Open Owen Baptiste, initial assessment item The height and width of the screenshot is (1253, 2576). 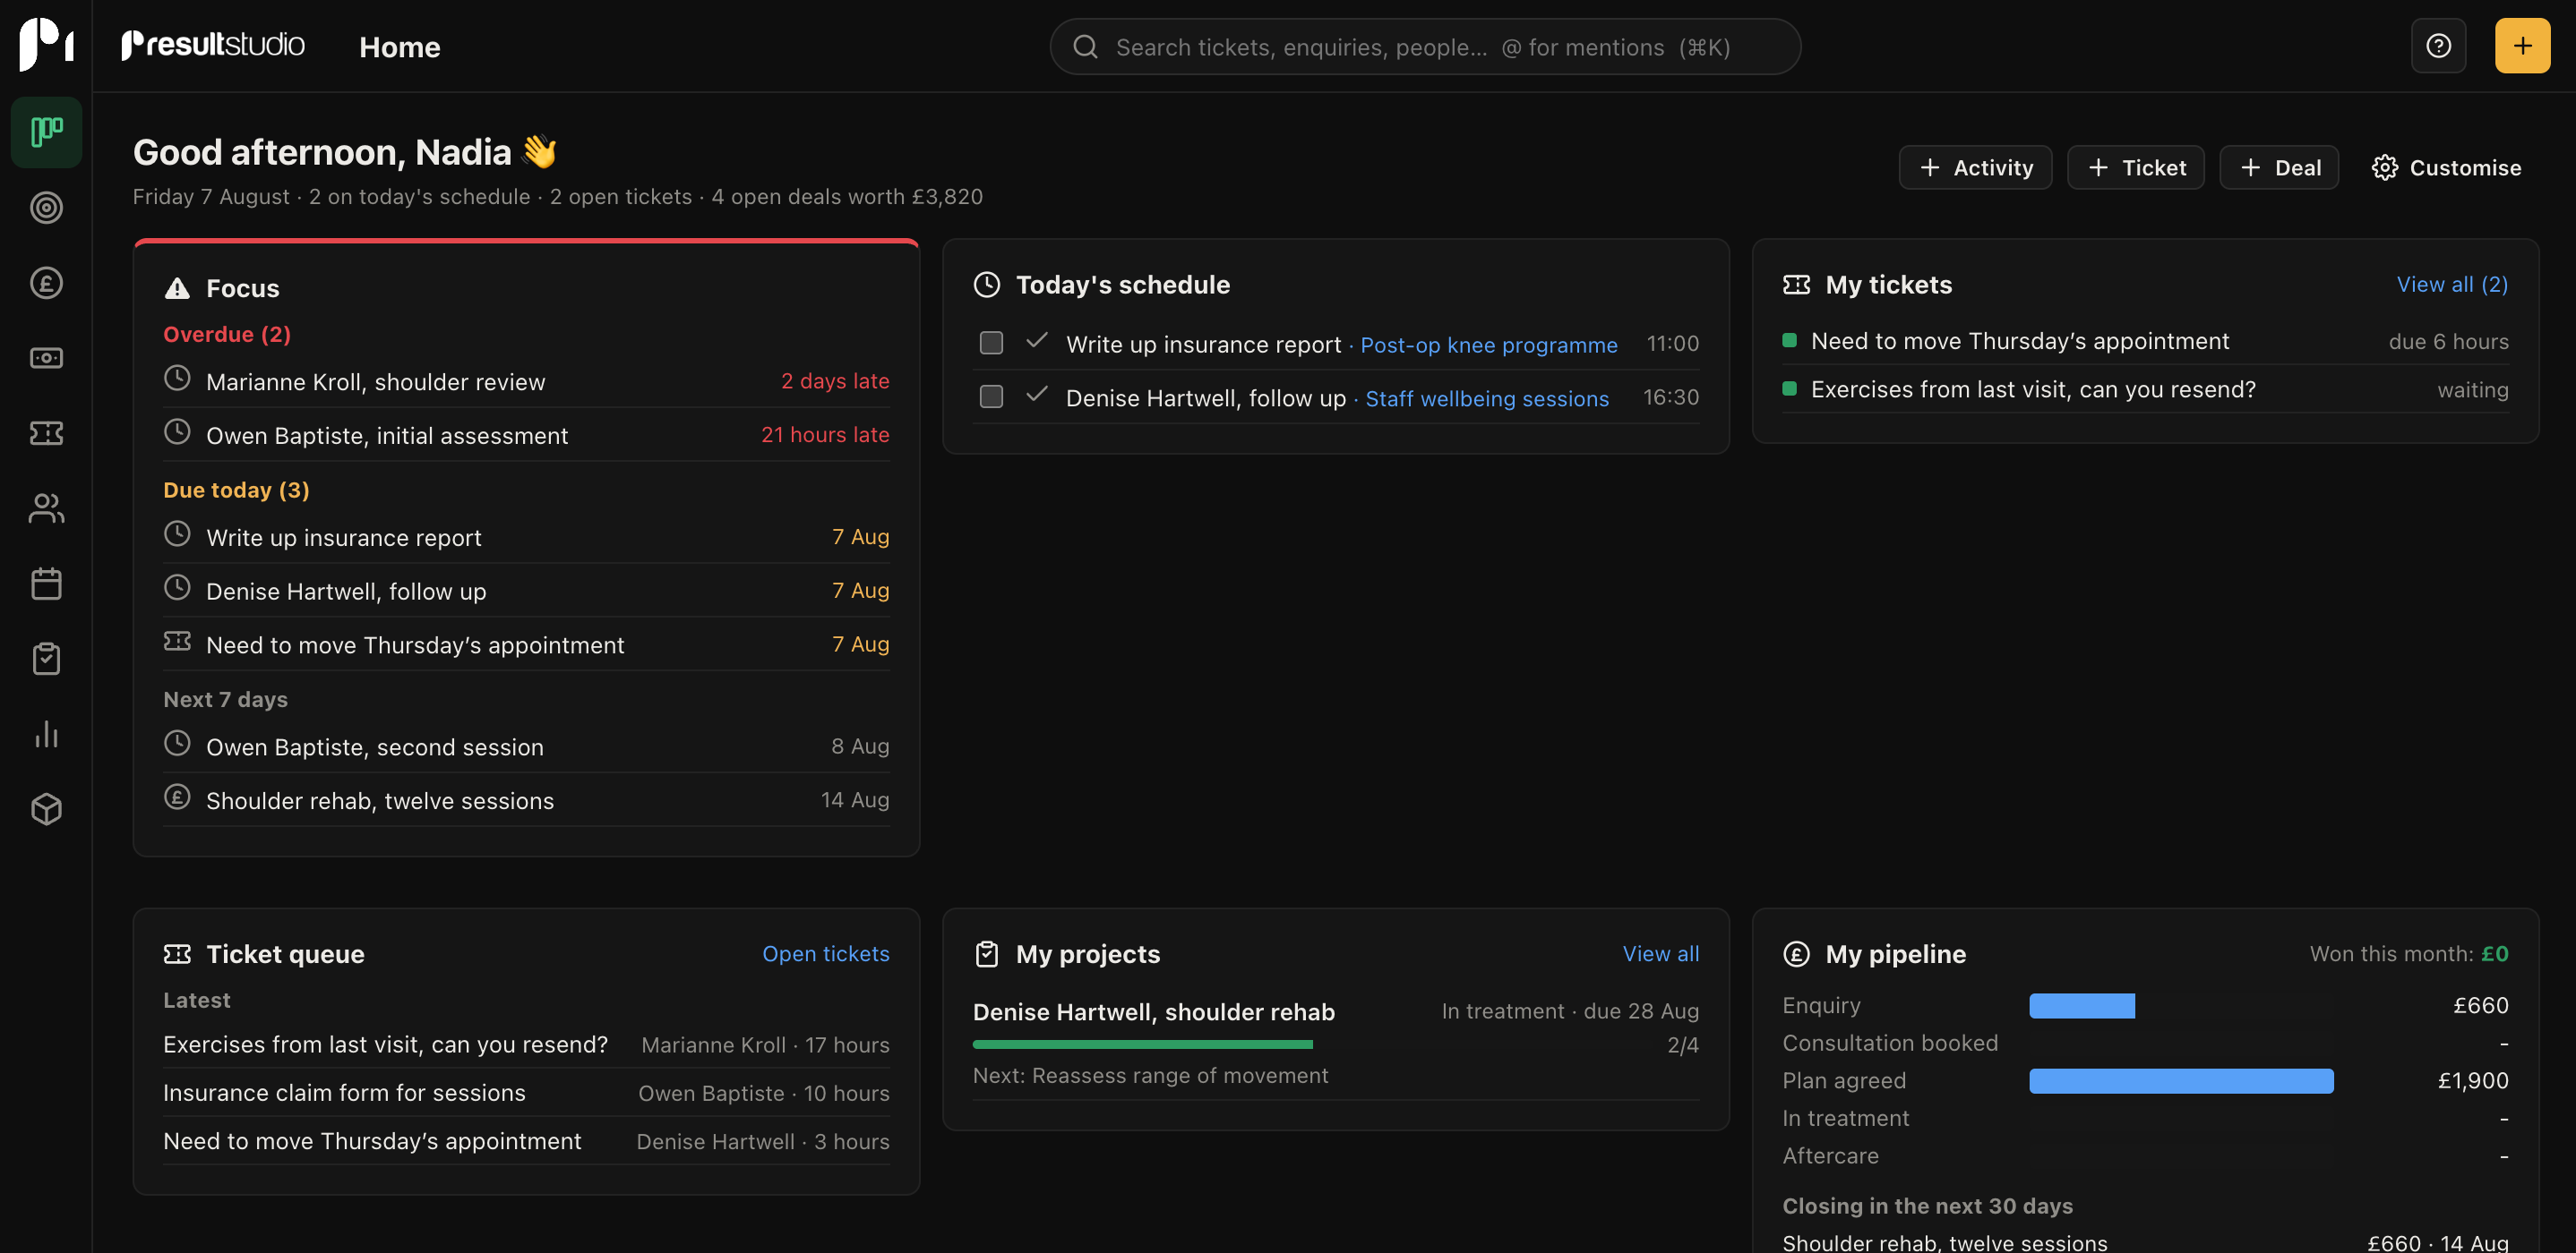(x=526, y=436)
